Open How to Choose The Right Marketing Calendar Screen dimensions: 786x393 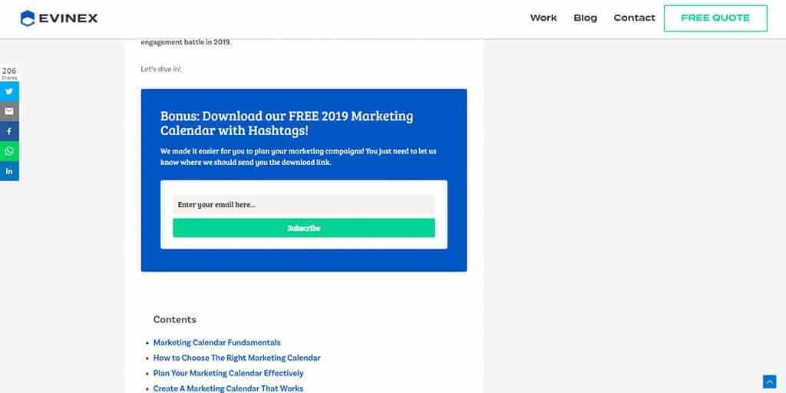[x=236, y=358]
